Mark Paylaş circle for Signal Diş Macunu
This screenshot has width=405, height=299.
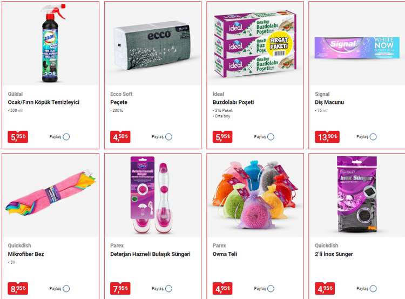[373, 137]
